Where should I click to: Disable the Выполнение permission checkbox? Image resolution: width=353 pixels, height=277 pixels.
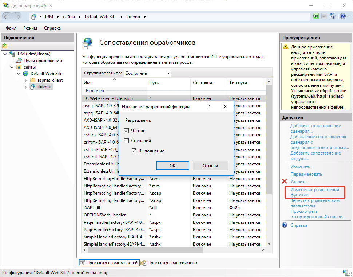tap(134, 151)
